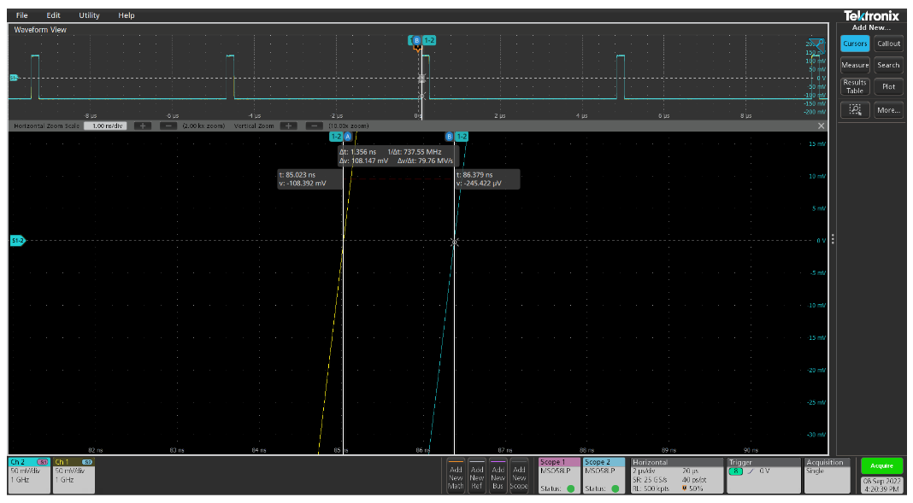
Task: Increase vertical zoom with plus button
Action: coord(289,126)
